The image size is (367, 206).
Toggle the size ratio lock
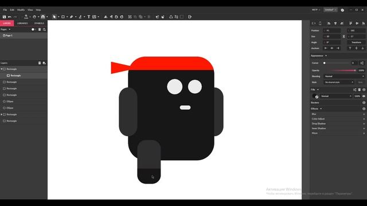tap(343, 37)
